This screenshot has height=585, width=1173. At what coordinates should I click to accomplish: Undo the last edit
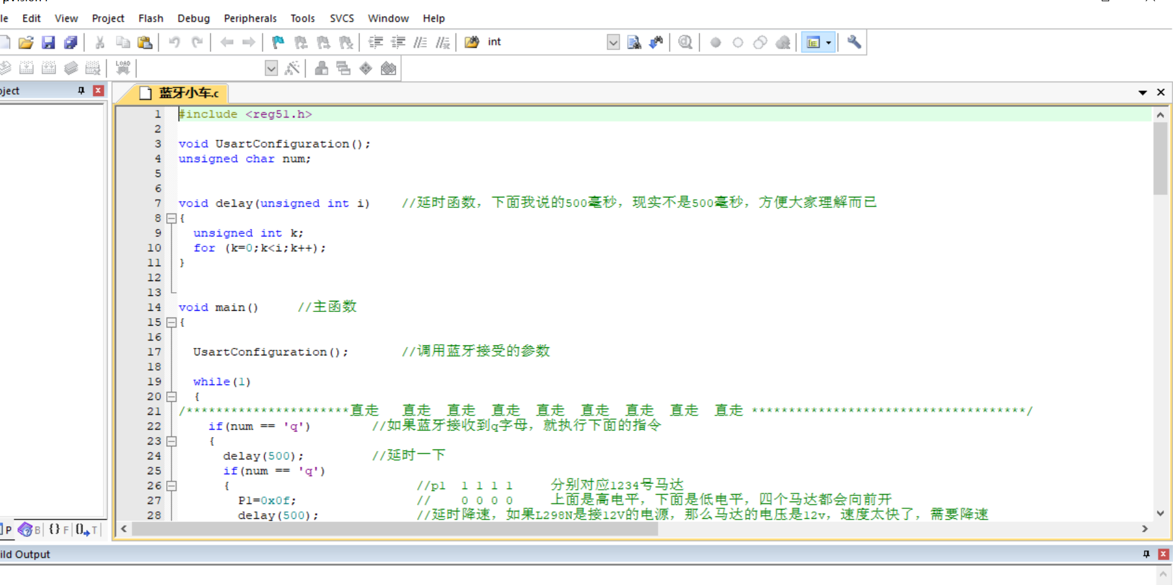coord(175,42)
